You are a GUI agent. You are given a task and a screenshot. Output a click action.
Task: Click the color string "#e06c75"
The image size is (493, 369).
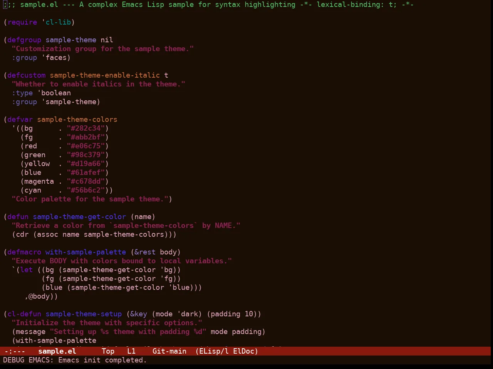86,146
